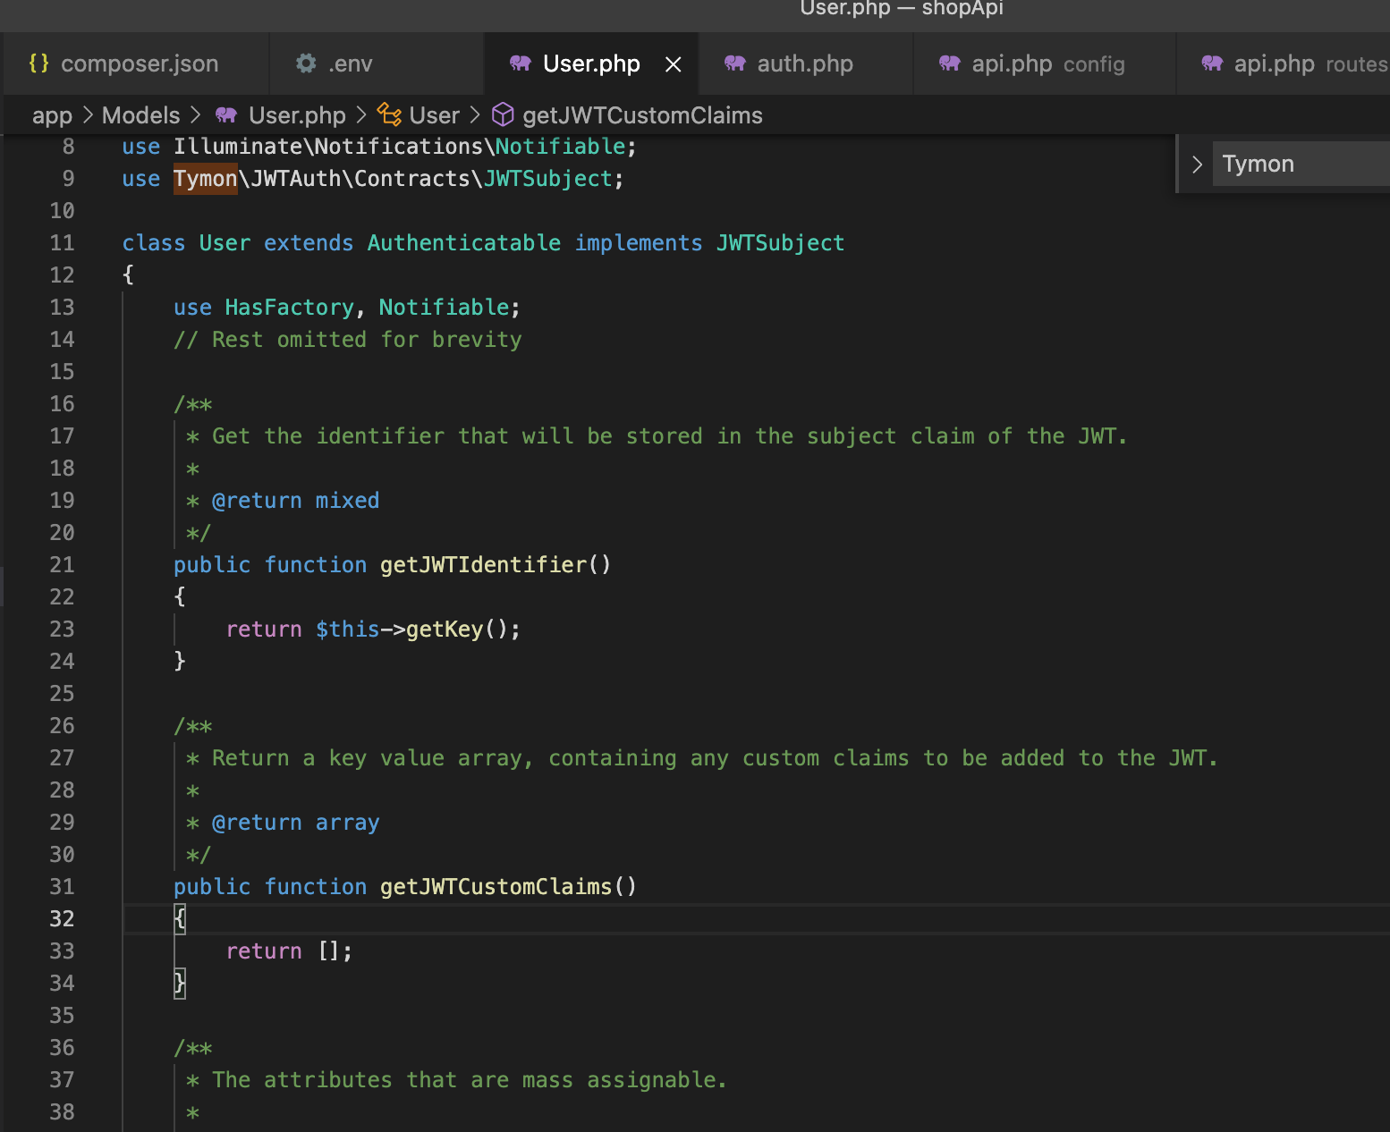
Task: Select the User.php tab
Action: point(591,63)
